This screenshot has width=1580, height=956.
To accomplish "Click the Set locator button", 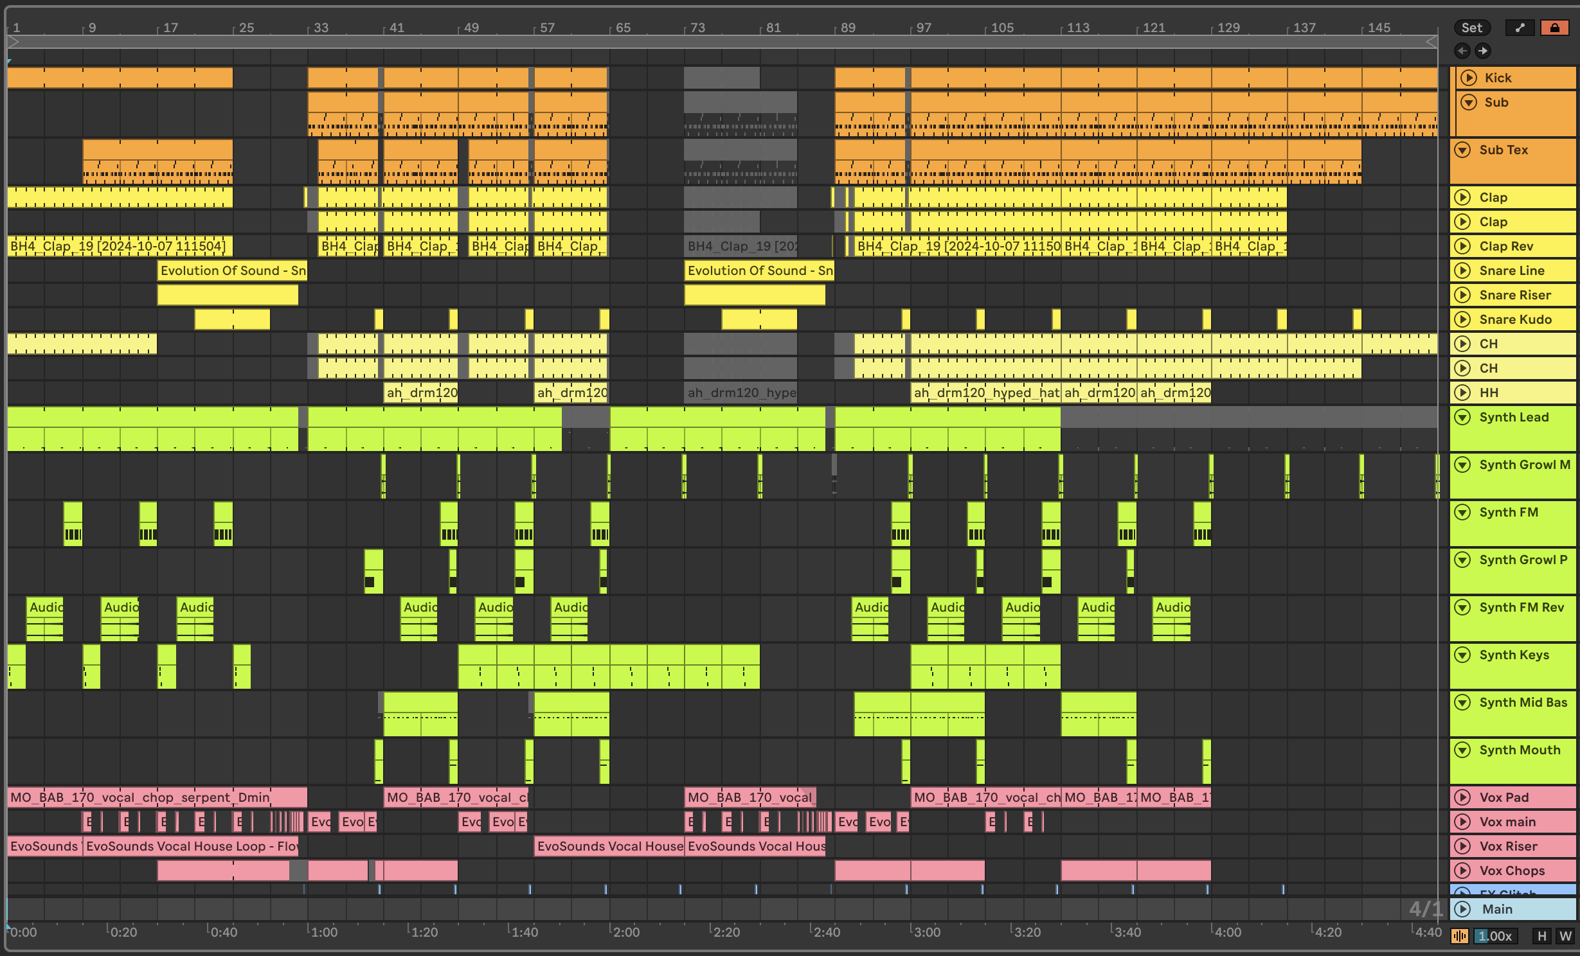I will (1471, 28).
